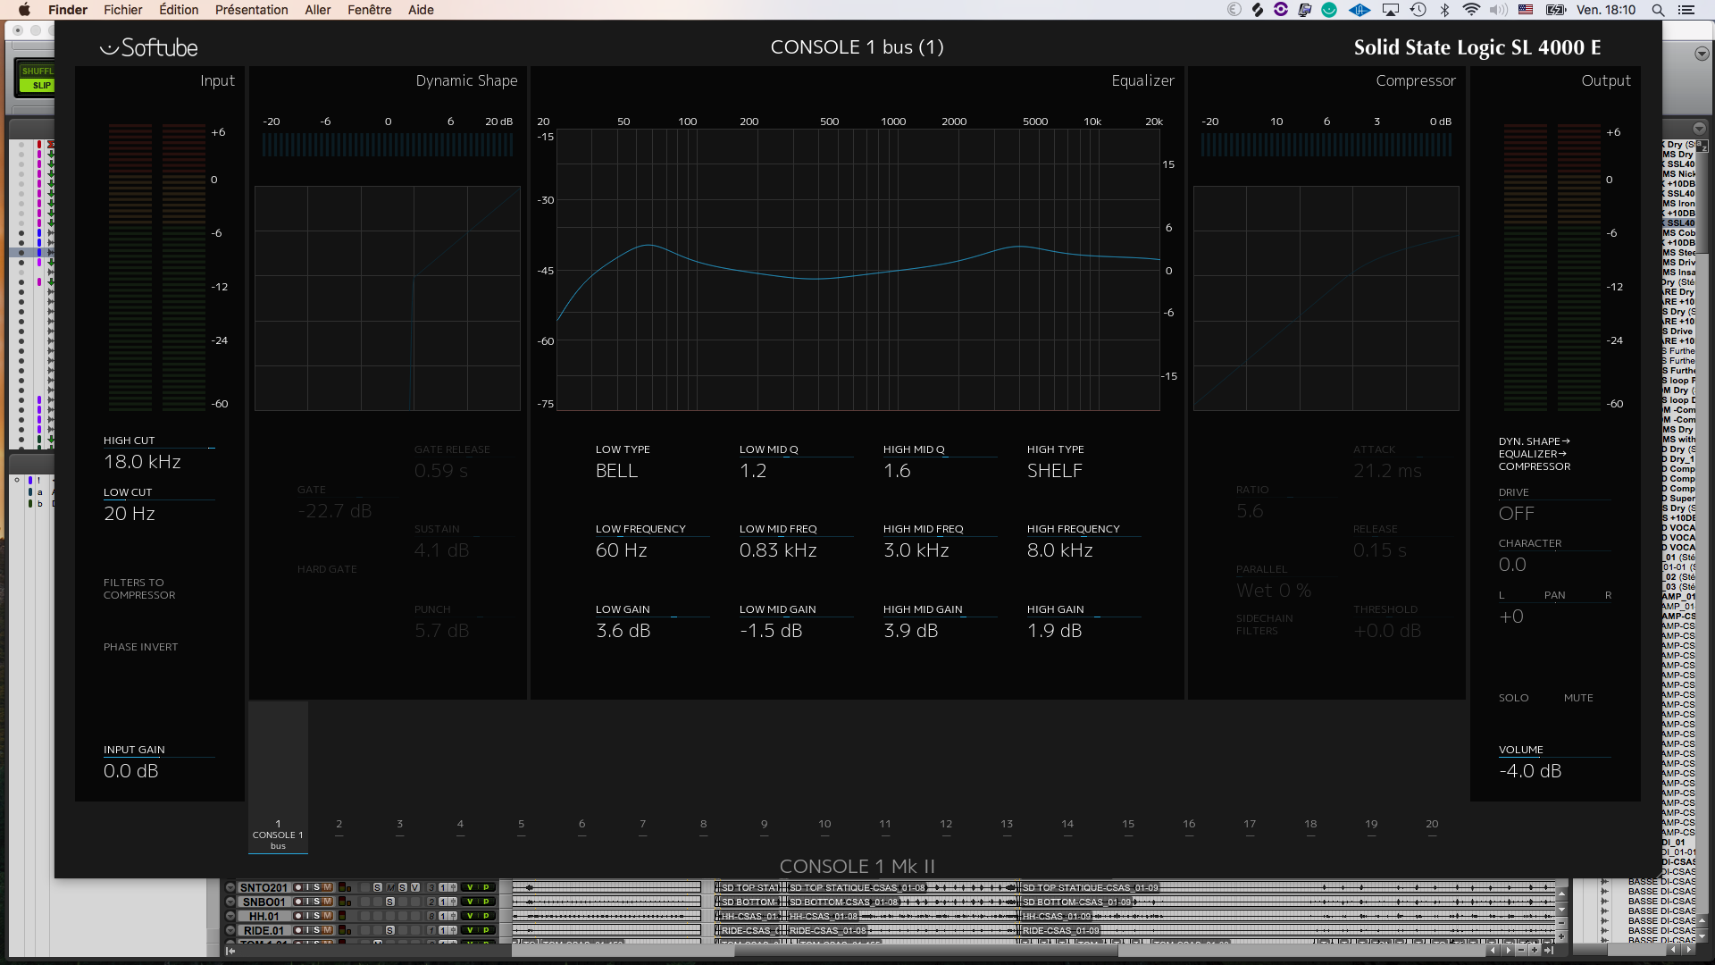Screen dimensions: 1715x965
Task: Expand the SNTO201 track folder arrow
Action: coord(232,887)
